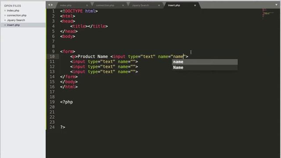
Task: Click line number 24 in the gutter
Action: pos(52,127)
